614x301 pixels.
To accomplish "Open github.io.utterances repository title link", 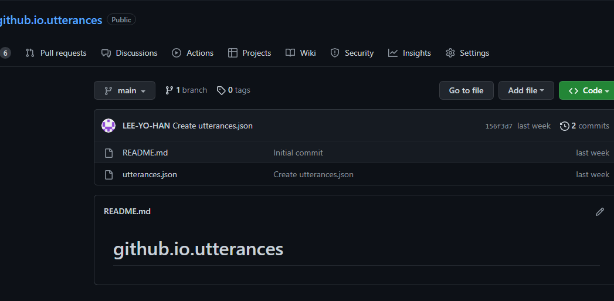I will 50,20.
